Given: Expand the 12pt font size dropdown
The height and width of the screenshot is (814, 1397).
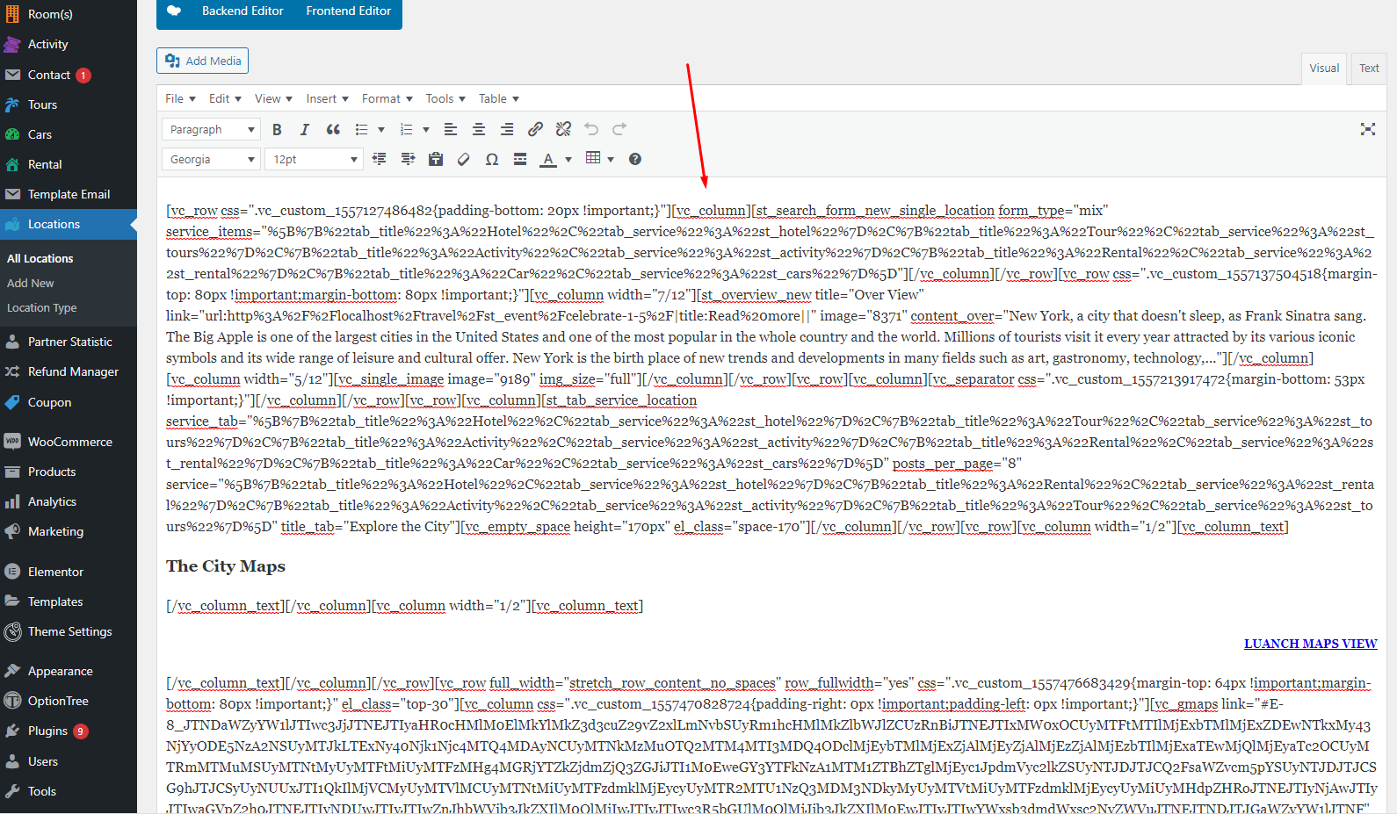Looking at the screenshot, I should 315,160.
